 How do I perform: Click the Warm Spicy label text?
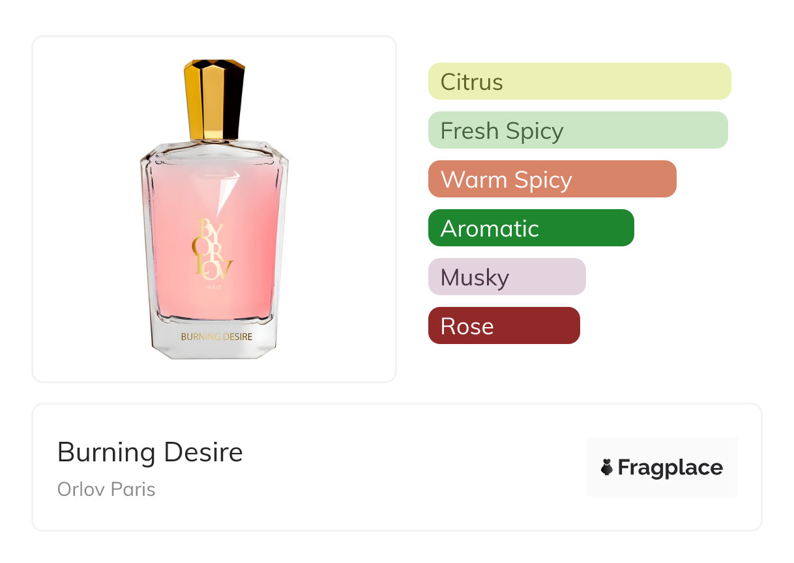pyautogui.click(x=507, y=179)
